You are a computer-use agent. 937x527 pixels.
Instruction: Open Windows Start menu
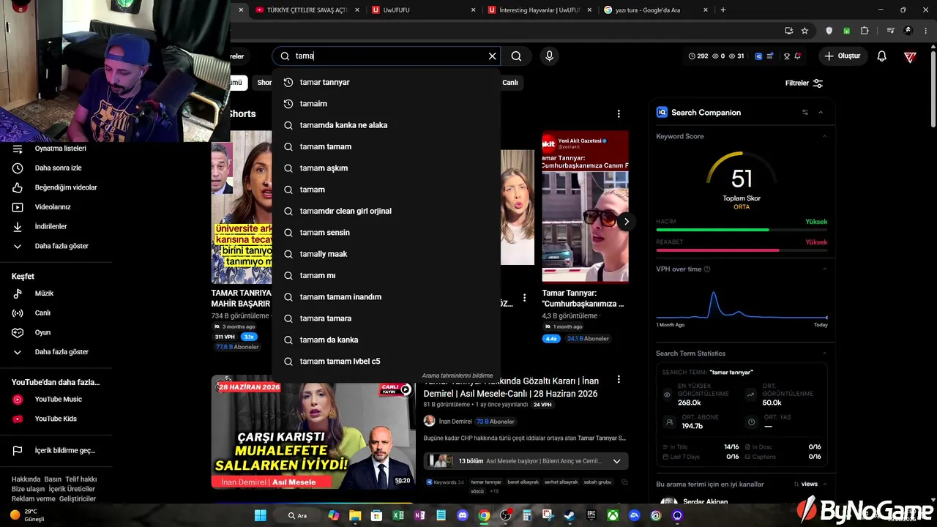[261, 515]
